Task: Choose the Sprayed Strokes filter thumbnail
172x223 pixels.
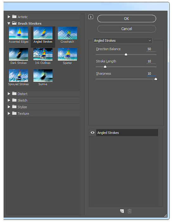Action: (x=18, y=75)
